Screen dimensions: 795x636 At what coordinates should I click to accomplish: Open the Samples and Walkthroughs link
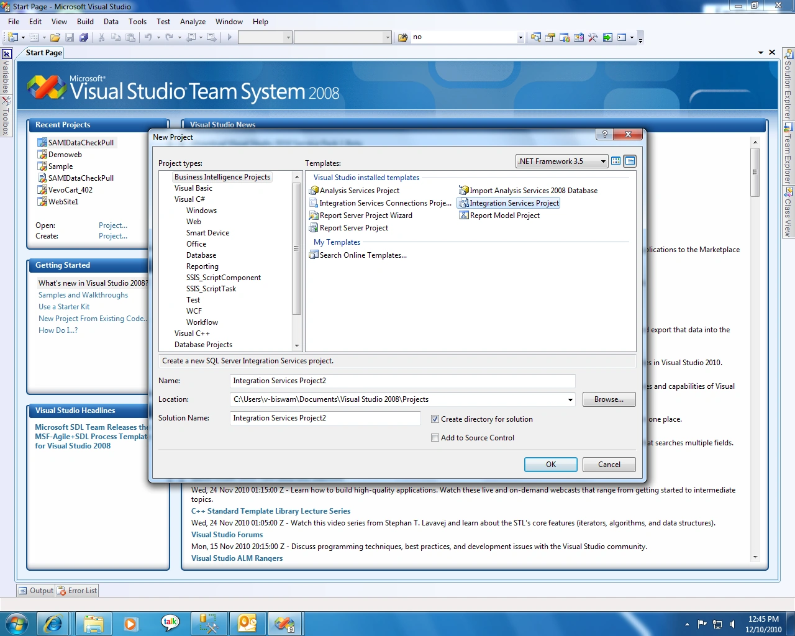[x=83, y=295]
